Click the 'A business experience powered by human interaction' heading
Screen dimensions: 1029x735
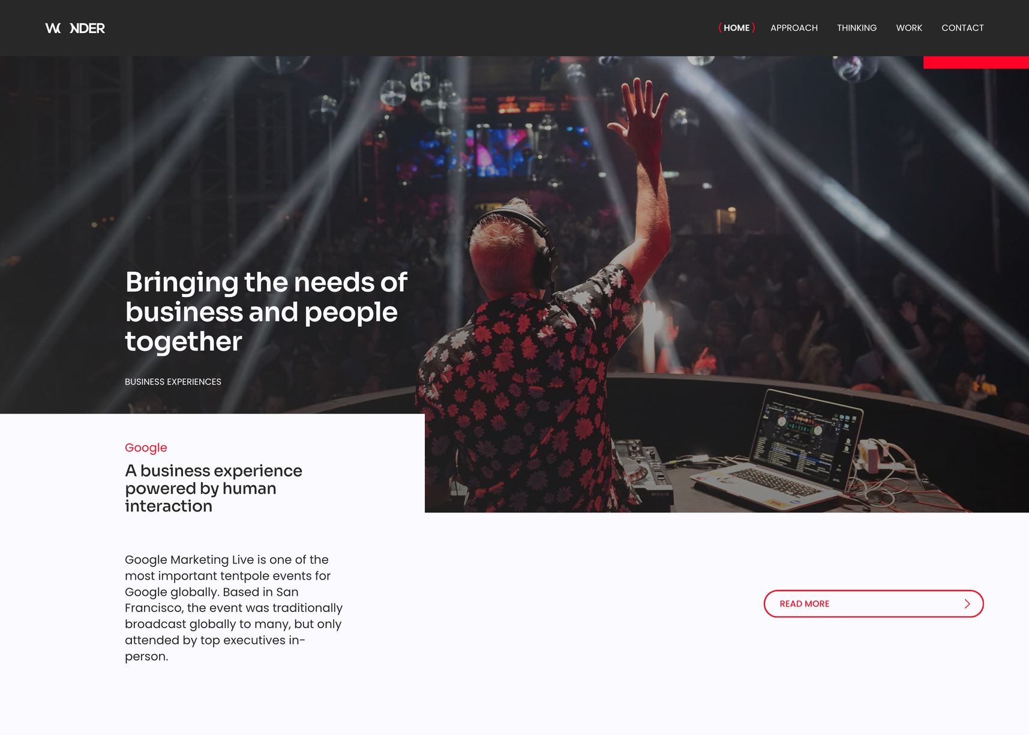pos(214,488)
